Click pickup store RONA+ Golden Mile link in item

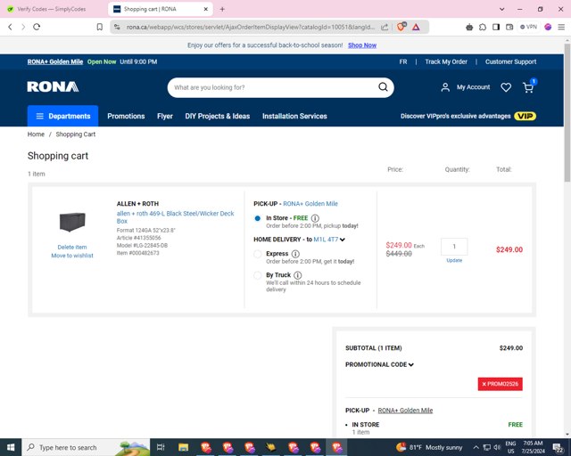click(x=310, y=204)
